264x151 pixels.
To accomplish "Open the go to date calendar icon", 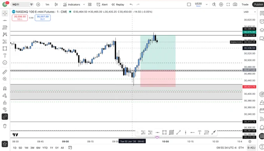I will coord(70,148).
